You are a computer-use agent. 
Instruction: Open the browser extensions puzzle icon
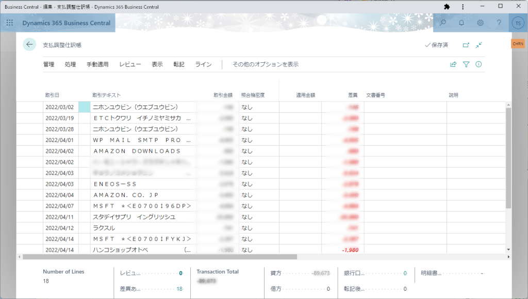(447, 7)
